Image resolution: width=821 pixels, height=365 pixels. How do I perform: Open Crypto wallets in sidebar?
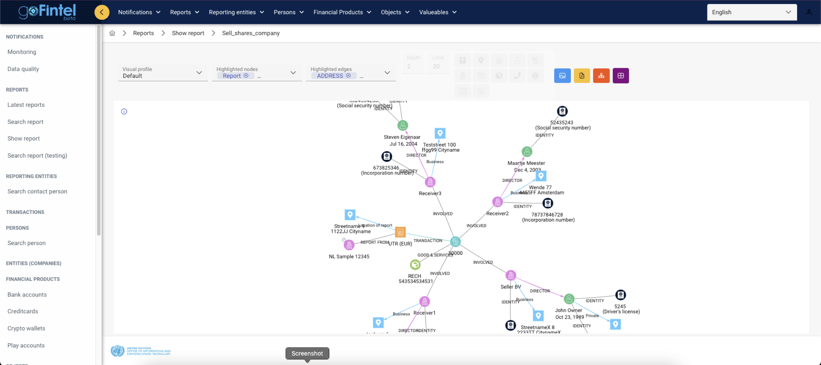pos(26,328)
